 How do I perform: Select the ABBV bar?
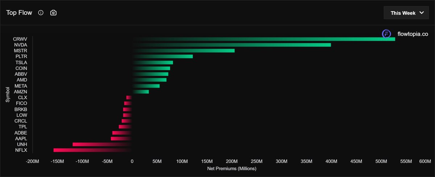click(x=150, y=74)
